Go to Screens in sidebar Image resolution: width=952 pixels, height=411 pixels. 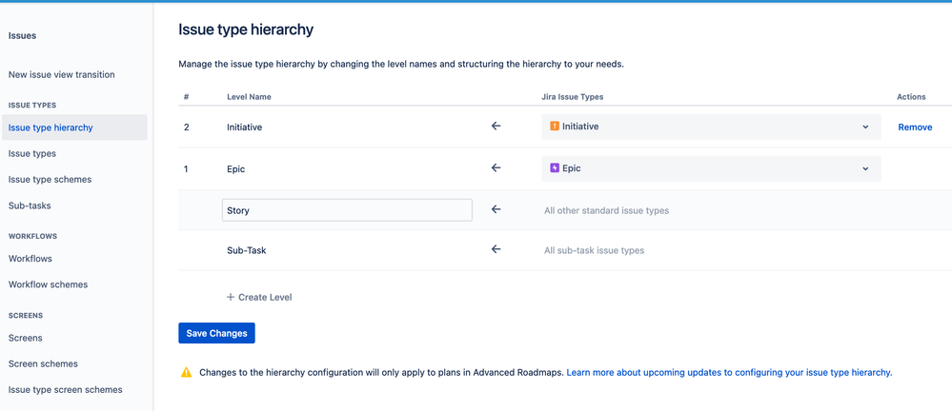26,338
